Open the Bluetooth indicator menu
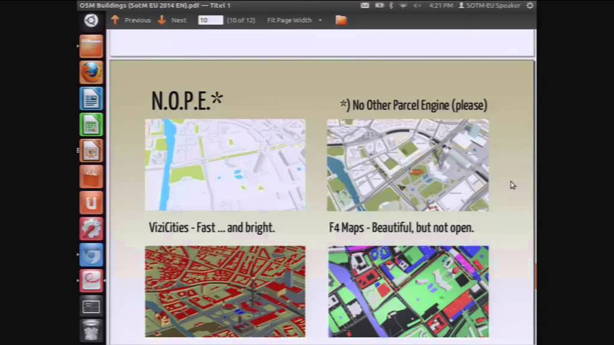The image size is (614, 345). click(x=391, y=5)
